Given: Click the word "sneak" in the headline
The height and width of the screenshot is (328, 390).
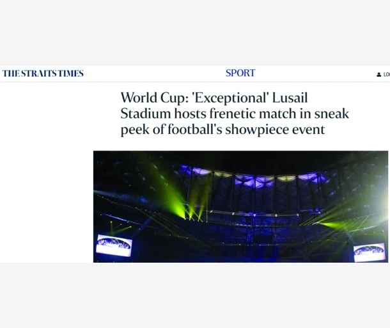Looking at the screenshot, I should pos(332,114).
